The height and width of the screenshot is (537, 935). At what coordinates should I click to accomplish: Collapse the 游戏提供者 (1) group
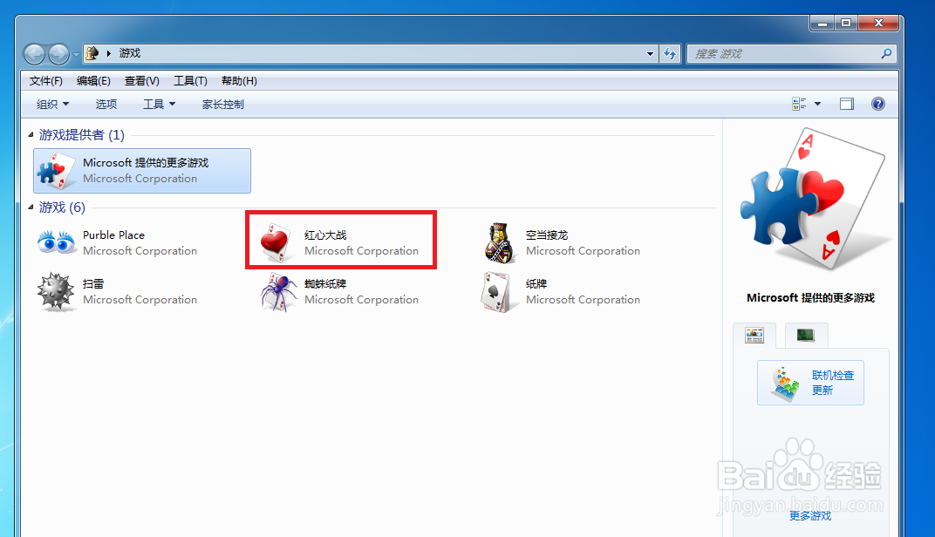pyautogui.click(x=31, y=135)
